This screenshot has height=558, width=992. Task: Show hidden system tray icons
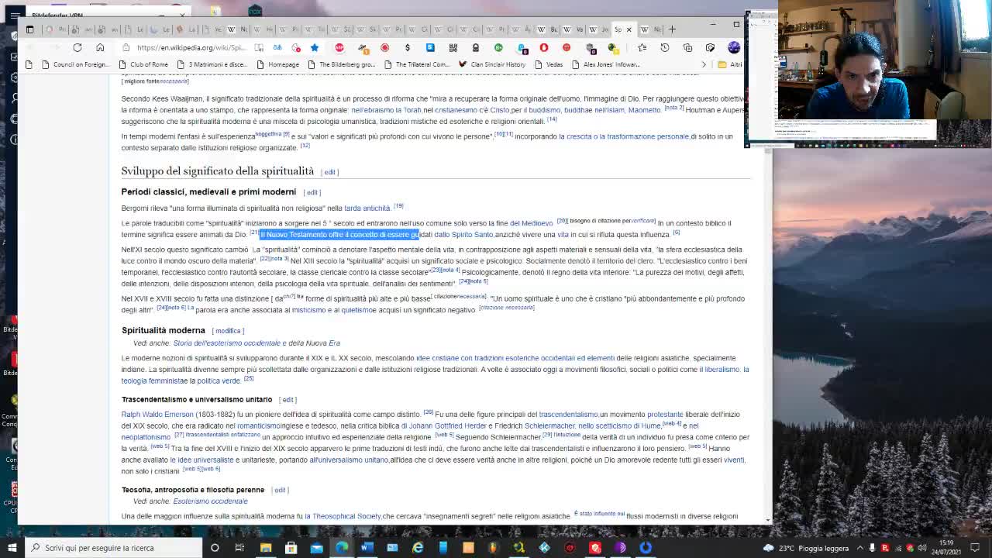(x=860, y=548)
